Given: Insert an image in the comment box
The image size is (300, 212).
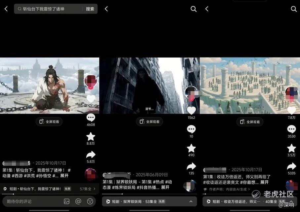Looking at the screenshot, I should pos(66,201).
